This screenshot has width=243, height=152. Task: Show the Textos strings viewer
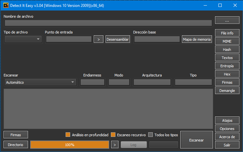coord(227,58)
